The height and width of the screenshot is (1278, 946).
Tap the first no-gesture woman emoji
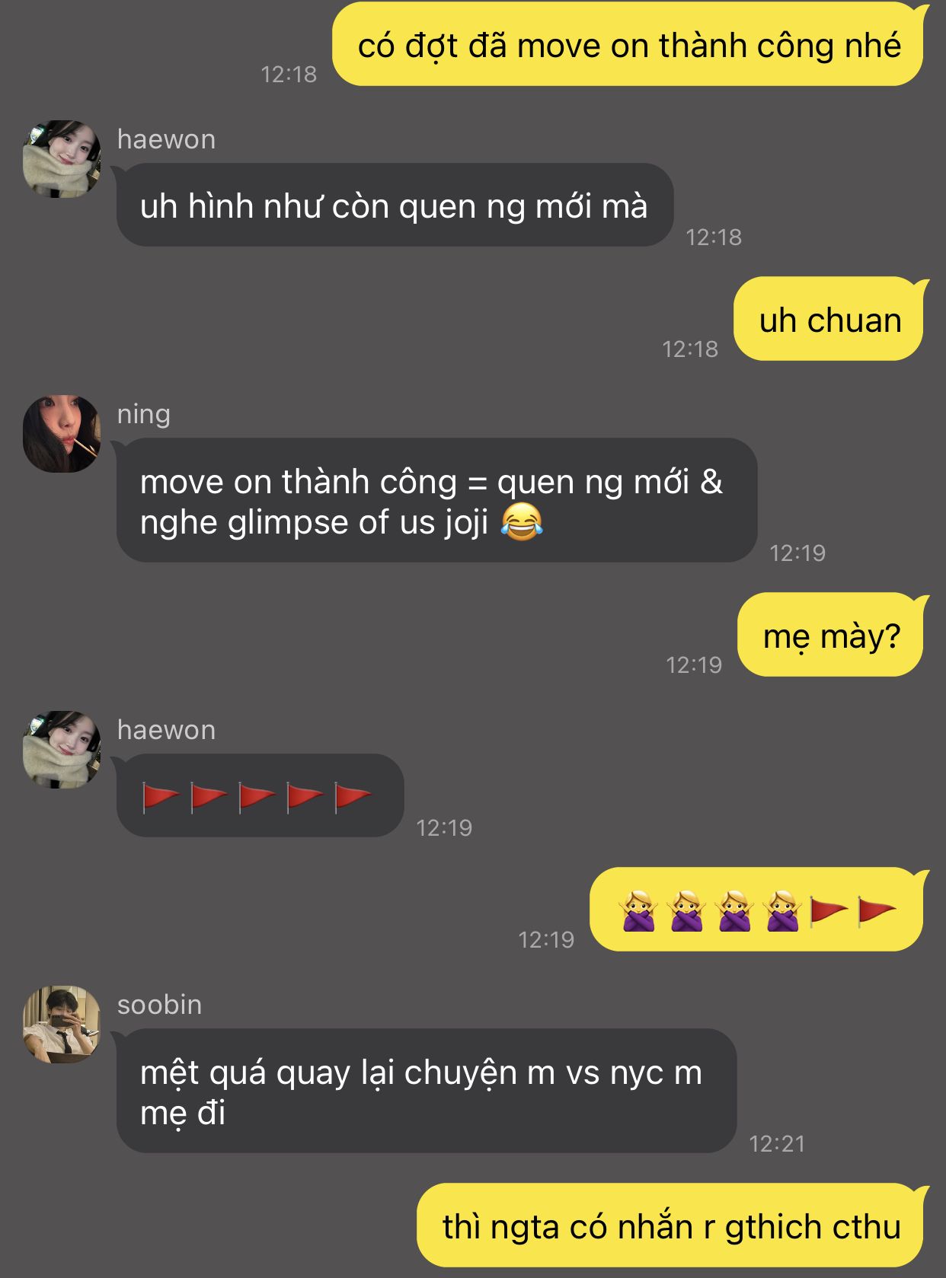coord(639,910)
